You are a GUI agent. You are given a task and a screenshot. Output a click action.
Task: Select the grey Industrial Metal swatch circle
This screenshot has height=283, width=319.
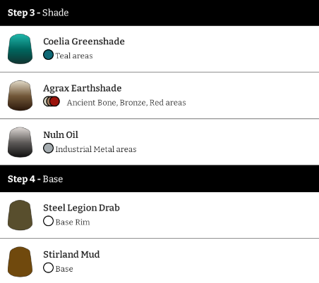coord(48,149)
